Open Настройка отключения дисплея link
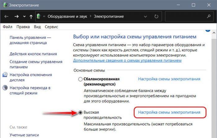This screenshot has width=217, height=138. tap(31, 77)
